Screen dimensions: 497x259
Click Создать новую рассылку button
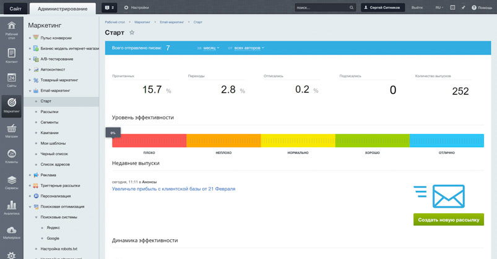click(x=449, y=219)
